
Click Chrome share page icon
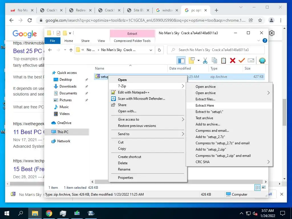point(251,20)
